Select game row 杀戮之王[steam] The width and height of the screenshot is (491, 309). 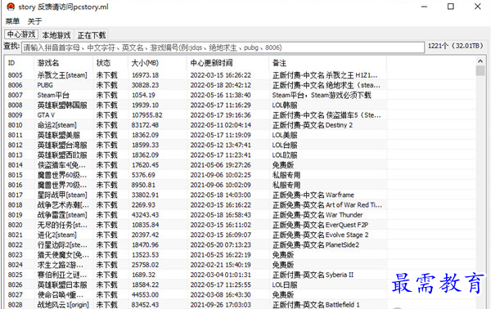pyautogui.click(x=196, y=75)
